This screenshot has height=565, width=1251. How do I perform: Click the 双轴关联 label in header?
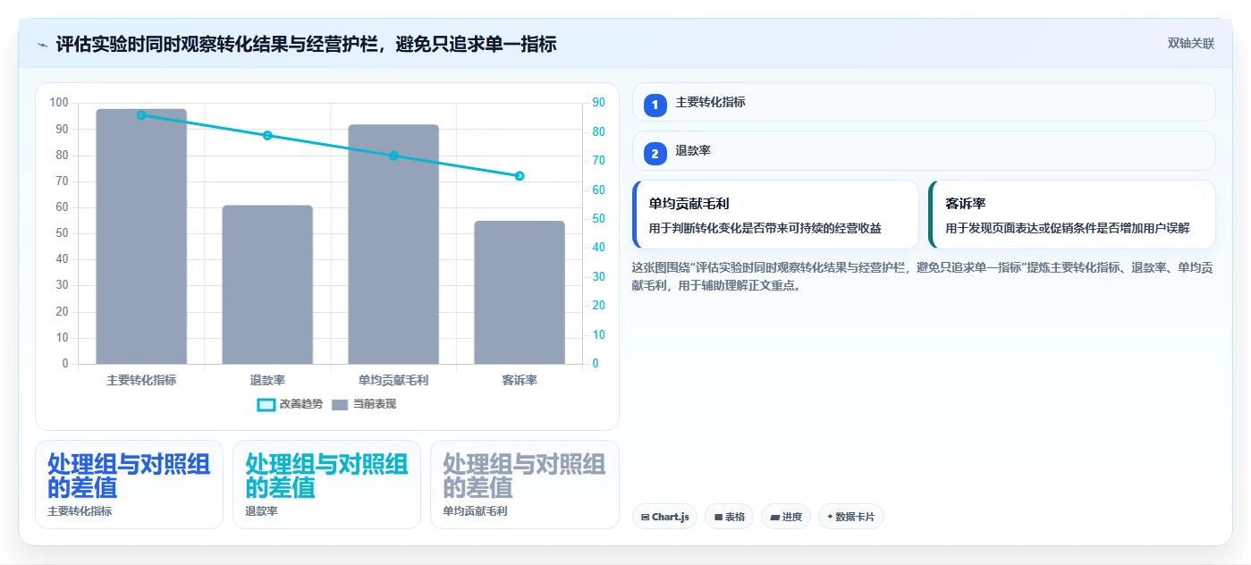1191,44
